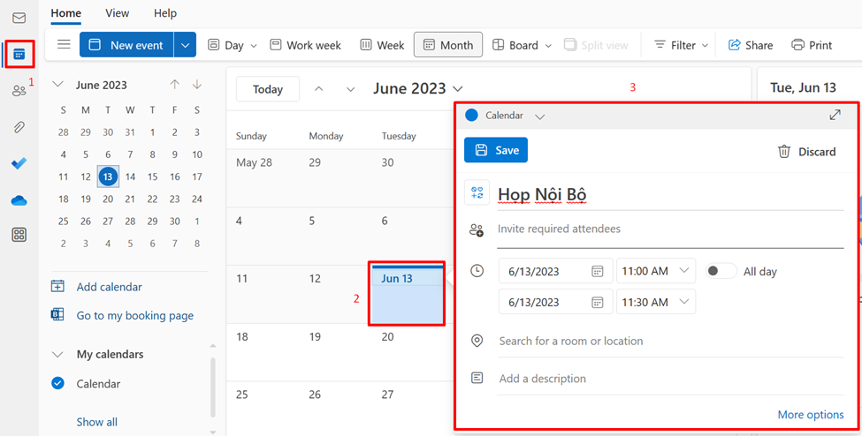Click blue Calendar color dot in event form
Image resolution: width=862 pixels, height=436 pixels.
471,116
